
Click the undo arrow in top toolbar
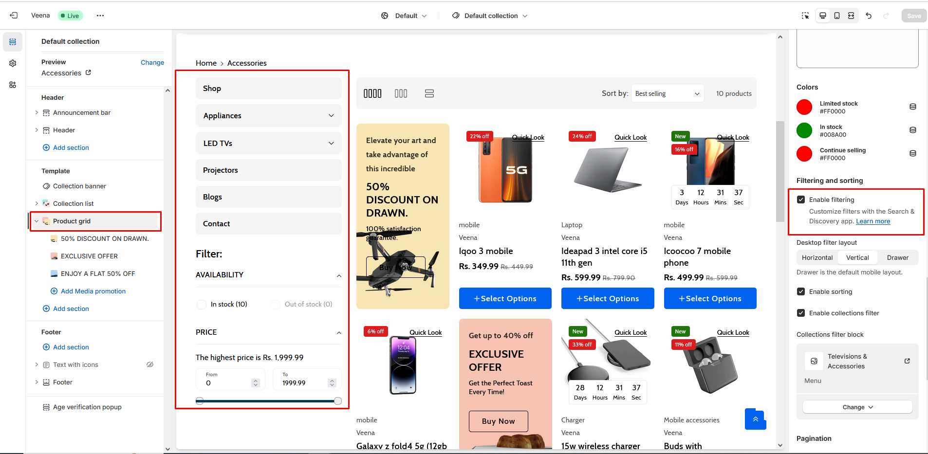(869, 16)
